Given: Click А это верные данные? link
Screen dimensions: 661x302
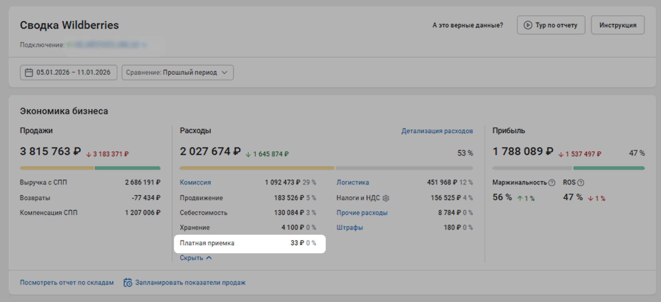Looking at the screenshot, I should (468, 25).
